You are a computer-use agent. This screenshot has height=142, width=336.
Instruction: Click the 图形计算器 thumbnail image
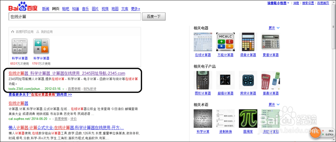pyautogui.click(x=203, y=80)
